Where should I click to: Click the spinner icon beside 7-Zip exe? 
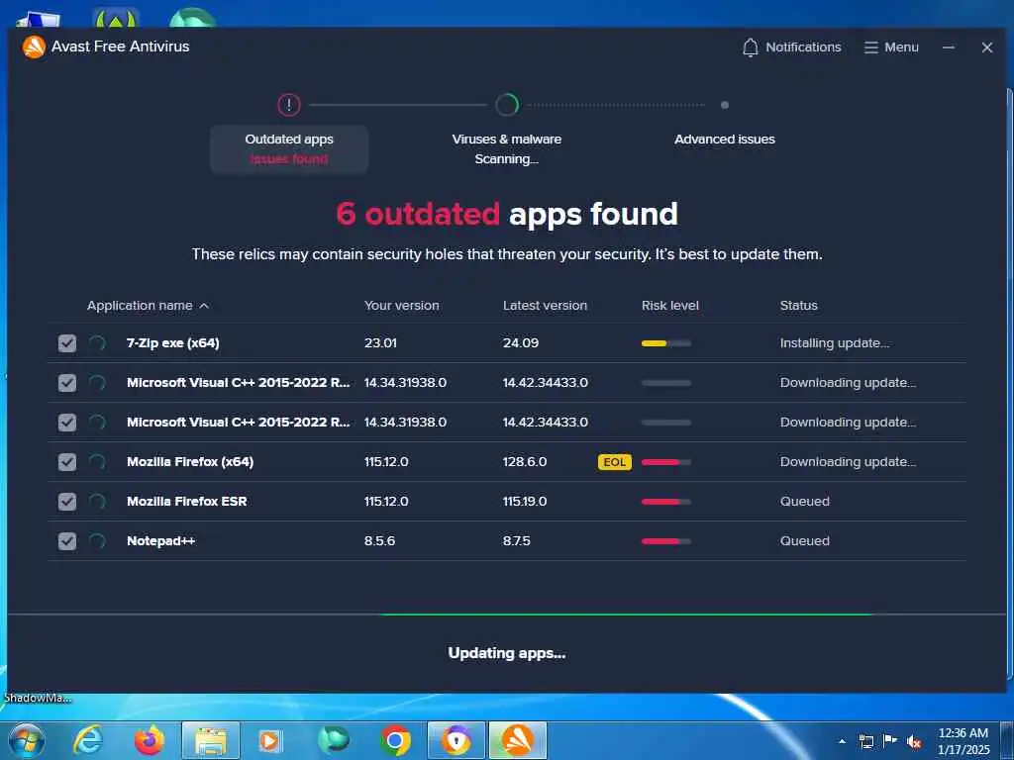[97, 343]
